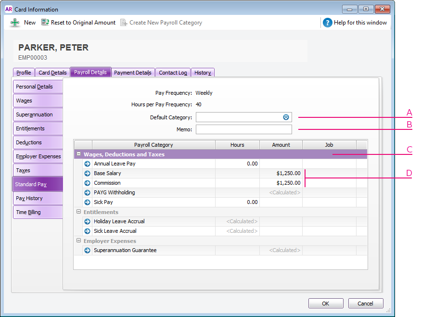Screen dimensions: 421x317
Task: Click the New toolbar icon
Action: coord(14,22)
